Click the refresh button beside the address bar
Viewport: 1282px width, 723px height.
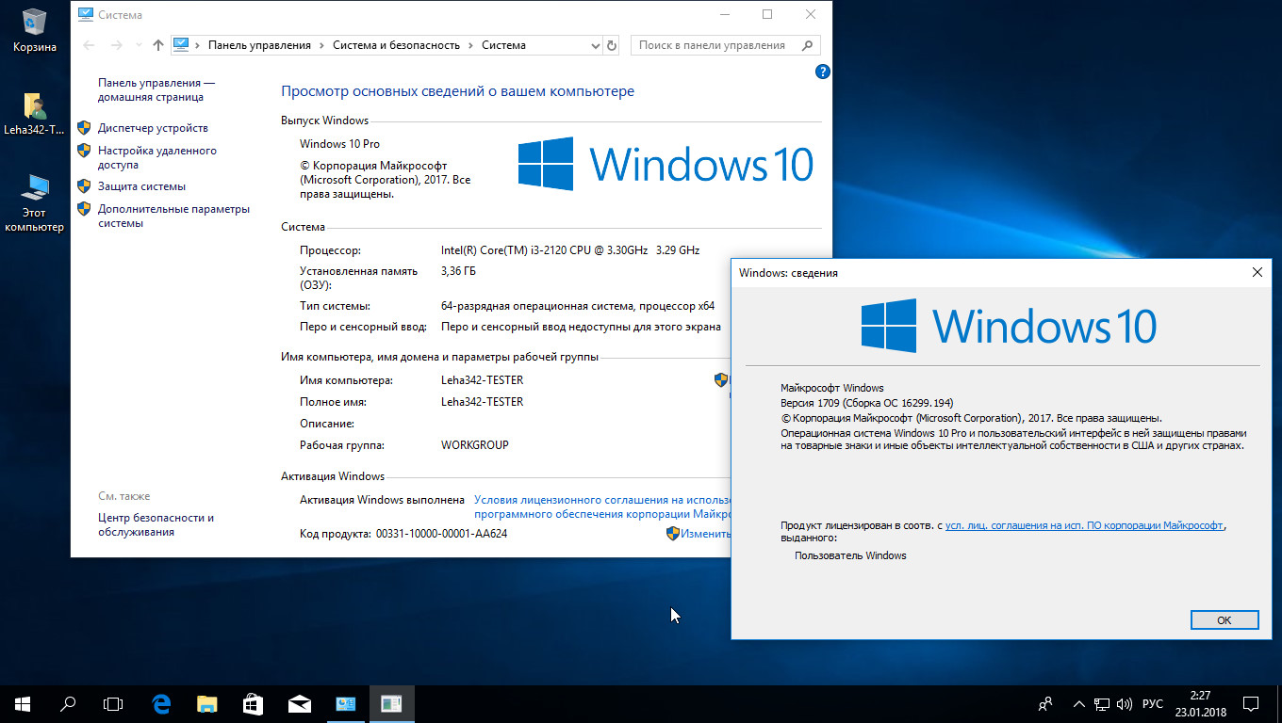tap(612, 45)
